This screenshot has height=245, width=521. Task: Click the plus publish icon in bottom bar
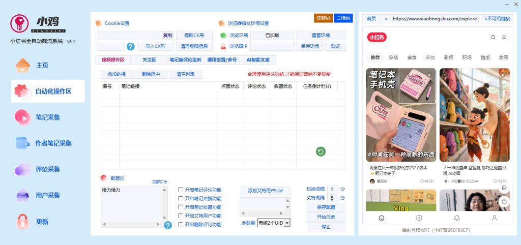click(x=419, y=218)
